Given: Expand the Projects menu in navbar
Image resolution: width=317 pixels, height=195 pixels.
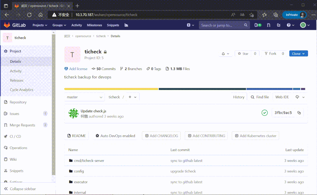Looking at the screenshot, I should click(x=40, y=25).
